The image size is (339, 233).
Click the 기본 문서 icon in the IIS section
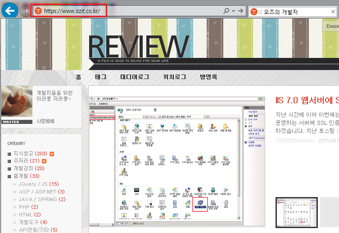(x=149, y=204)
